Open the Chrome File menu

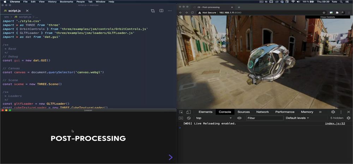pos(25,1)
